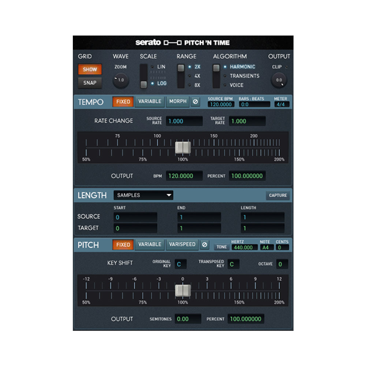Switch pitch mode to VARISPEED

click(182, 244)
